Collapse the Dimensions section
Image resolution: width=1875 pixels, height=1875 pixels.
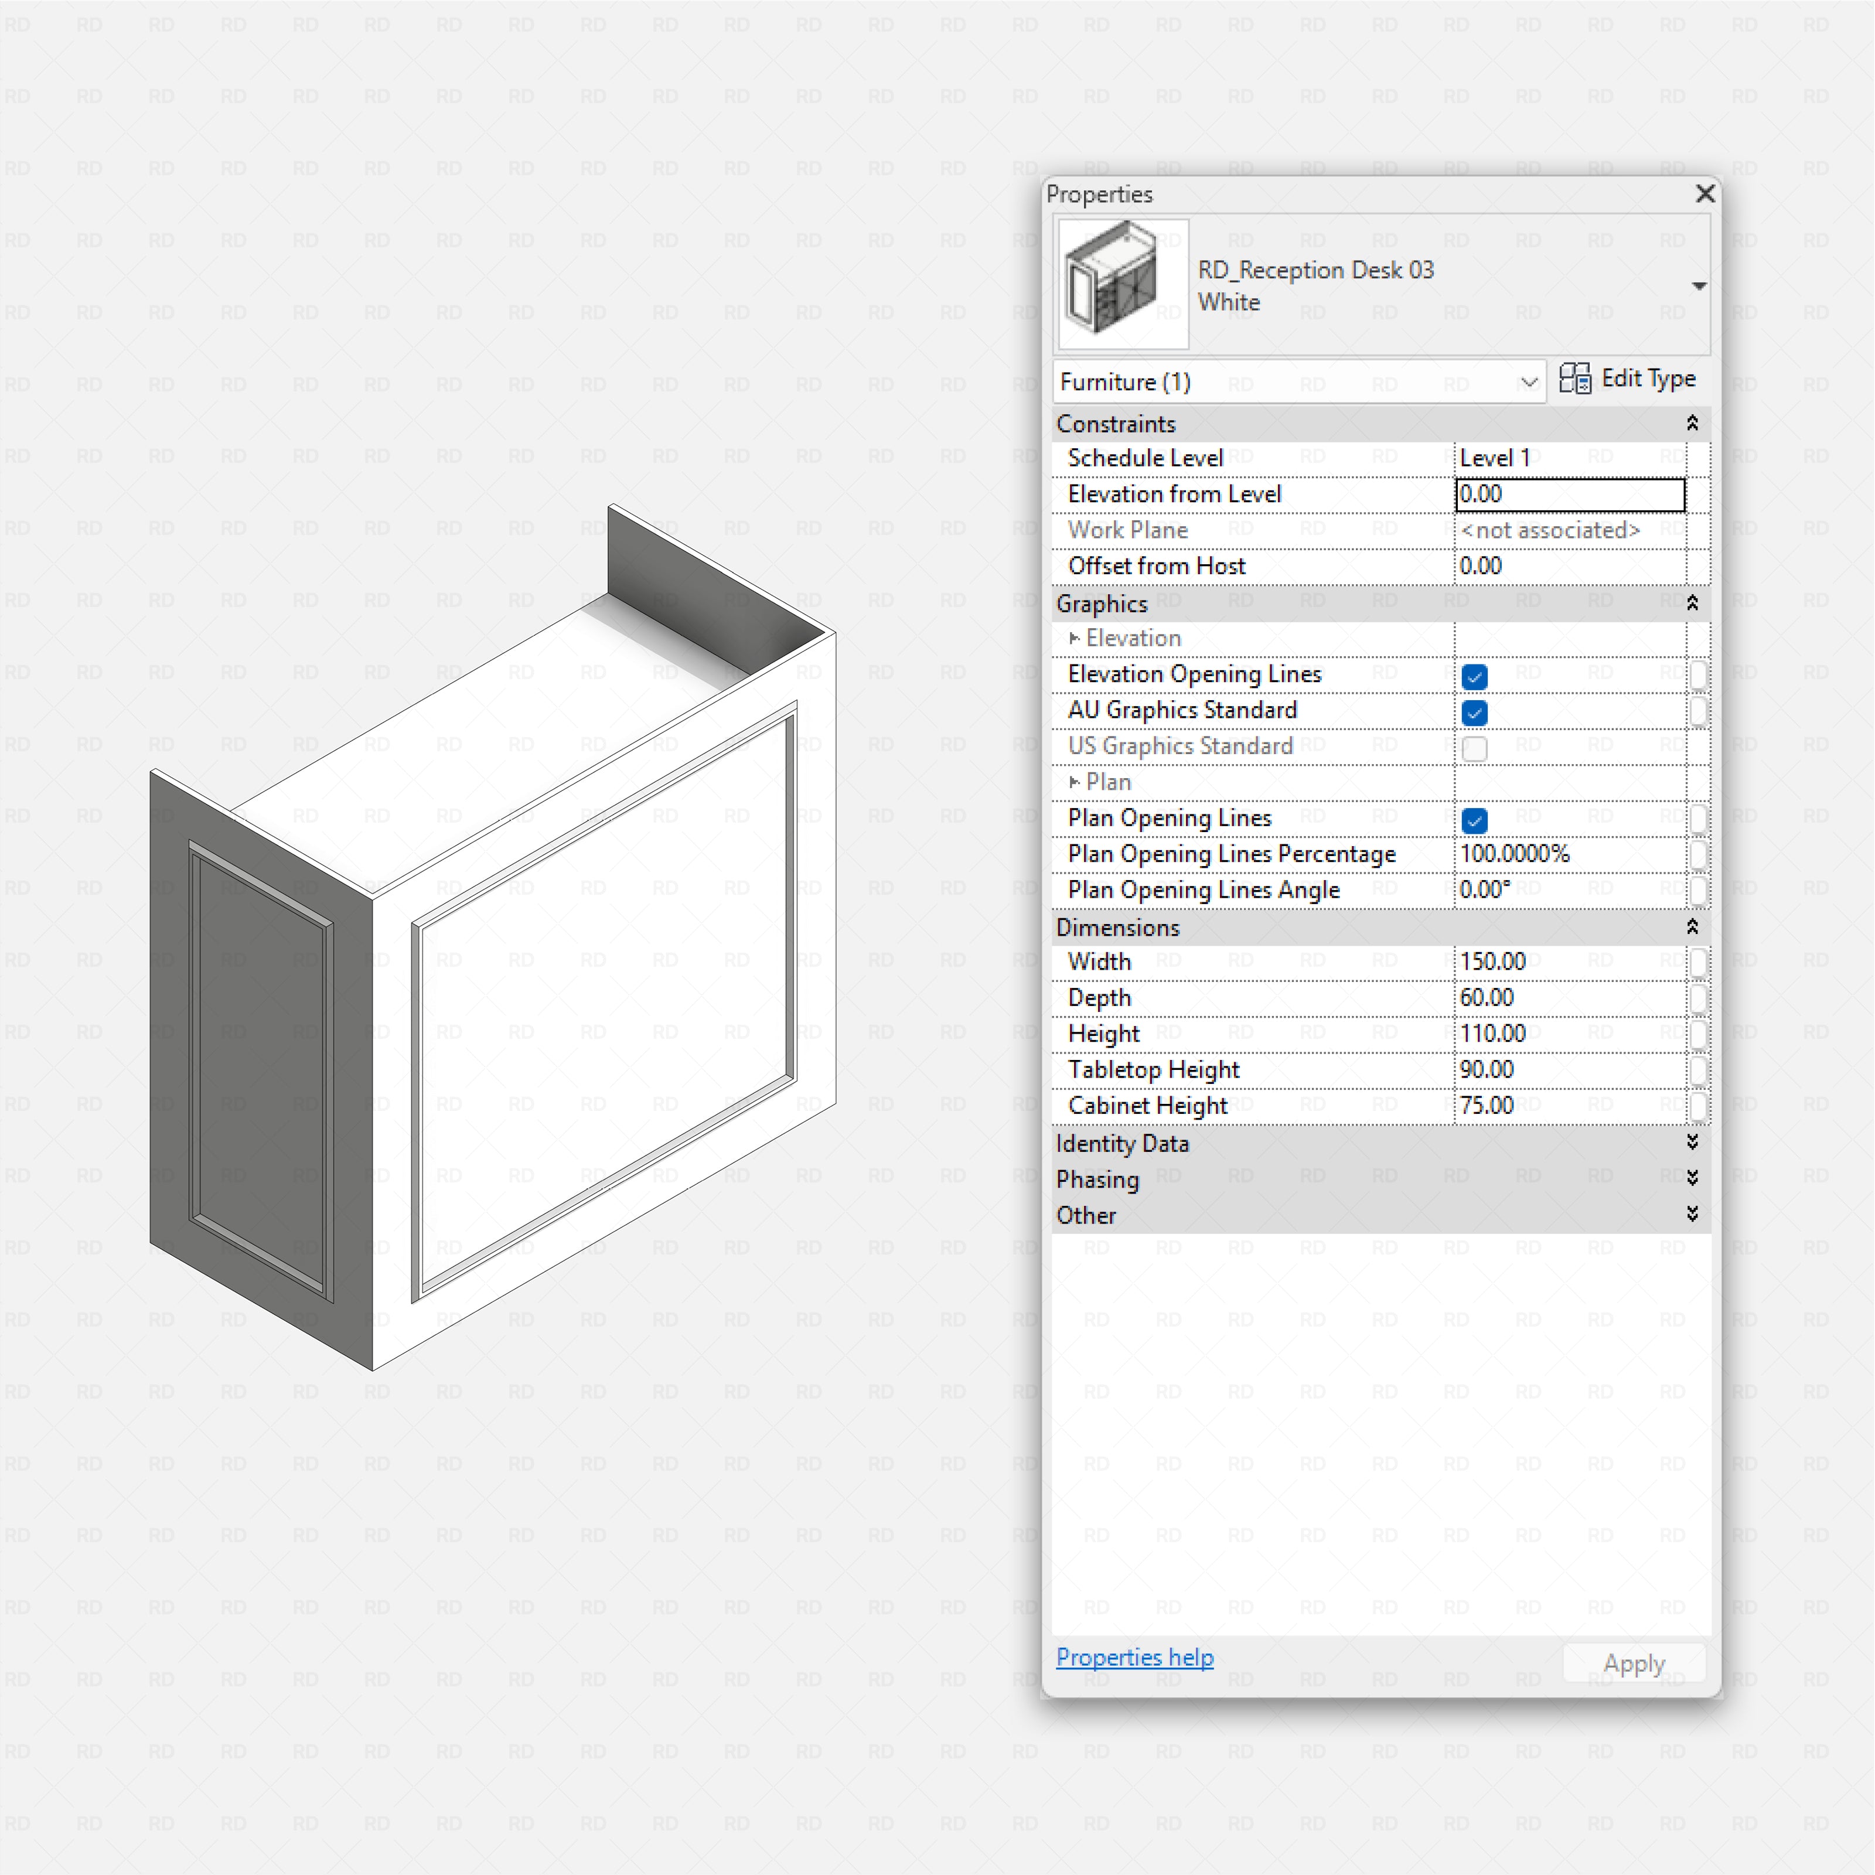pyautogui.click(x=1693, y=926)
